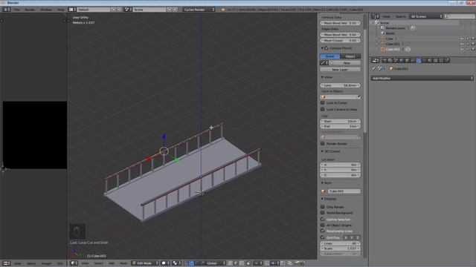Open the Scene selector field in header
Viewport: 476px width, 267px height.
pyautogui.click(x=149, y=10)
